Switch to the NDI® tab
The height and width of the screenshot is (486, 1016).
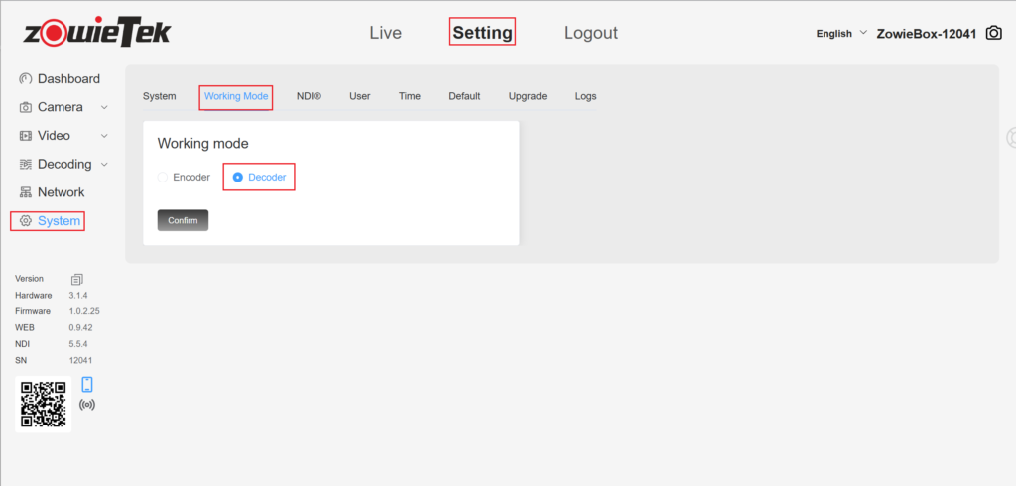(309, 96)
